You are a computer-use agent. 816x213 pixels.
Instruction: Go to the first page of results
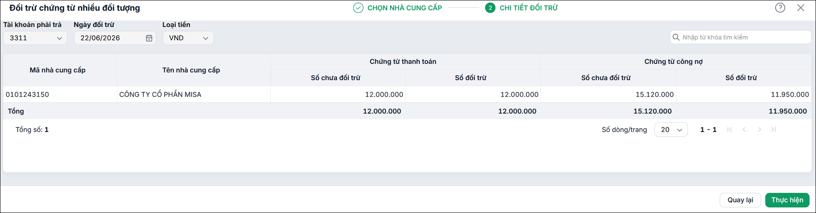pyautogui.click(x=730, y=129)
